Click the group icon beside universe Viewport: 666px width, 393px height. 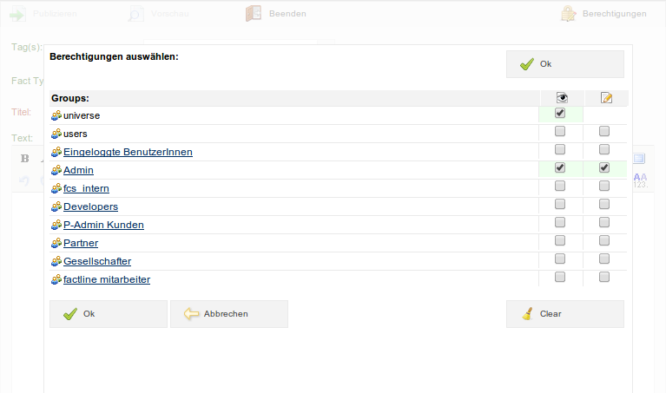click(x=56, y=115)
